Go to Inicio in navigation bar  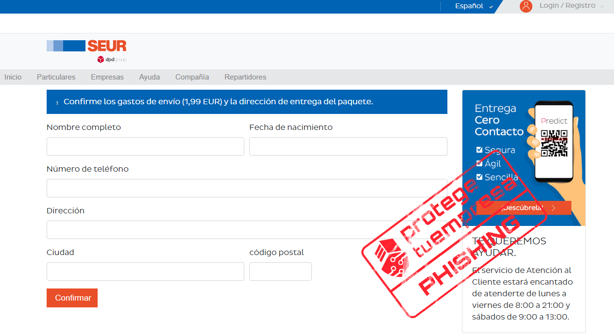(13, 77)
